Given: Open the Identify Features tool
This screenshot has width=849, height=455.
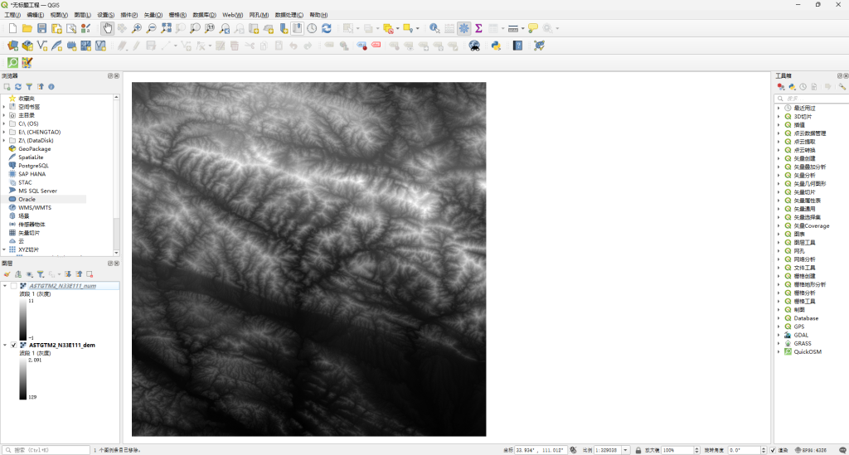Looking at the screenshot, I should 434,28.
